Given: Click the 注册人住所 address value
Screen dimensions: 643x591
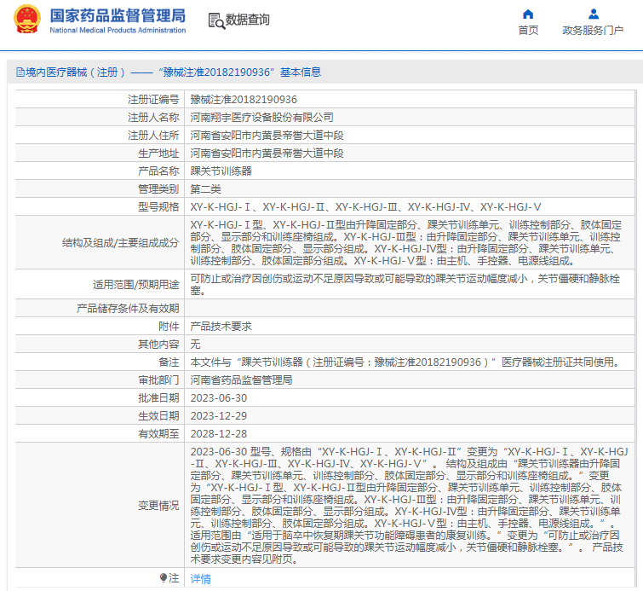Looking at the screenshot, I should 267,135.
